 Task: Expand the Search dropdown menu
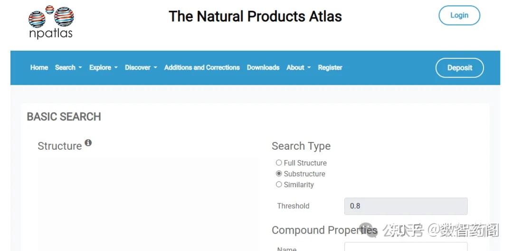point(68,67)
